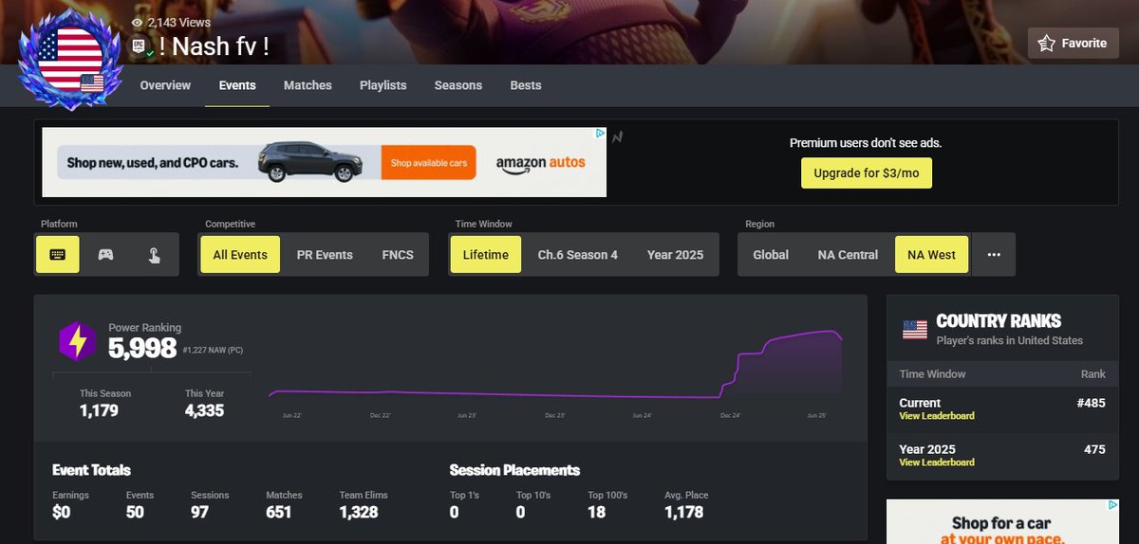Screen dimensions: 1139x544
Task: Select touch platform icon
Action: (153, 255)
